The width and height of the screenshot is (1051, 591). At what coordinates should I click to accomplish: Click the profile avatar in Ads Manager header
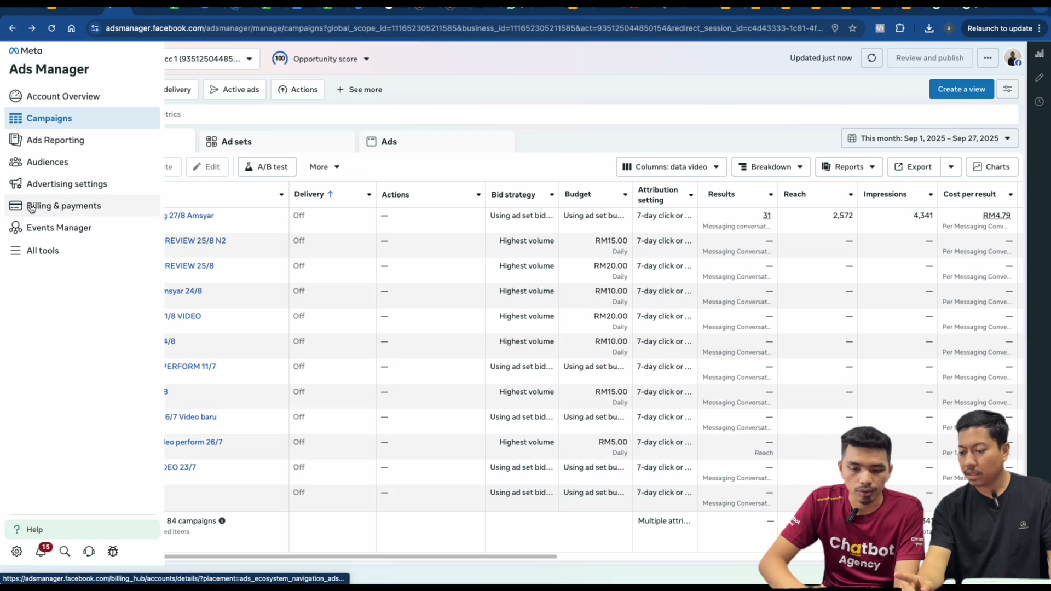tap(1013, 58)
